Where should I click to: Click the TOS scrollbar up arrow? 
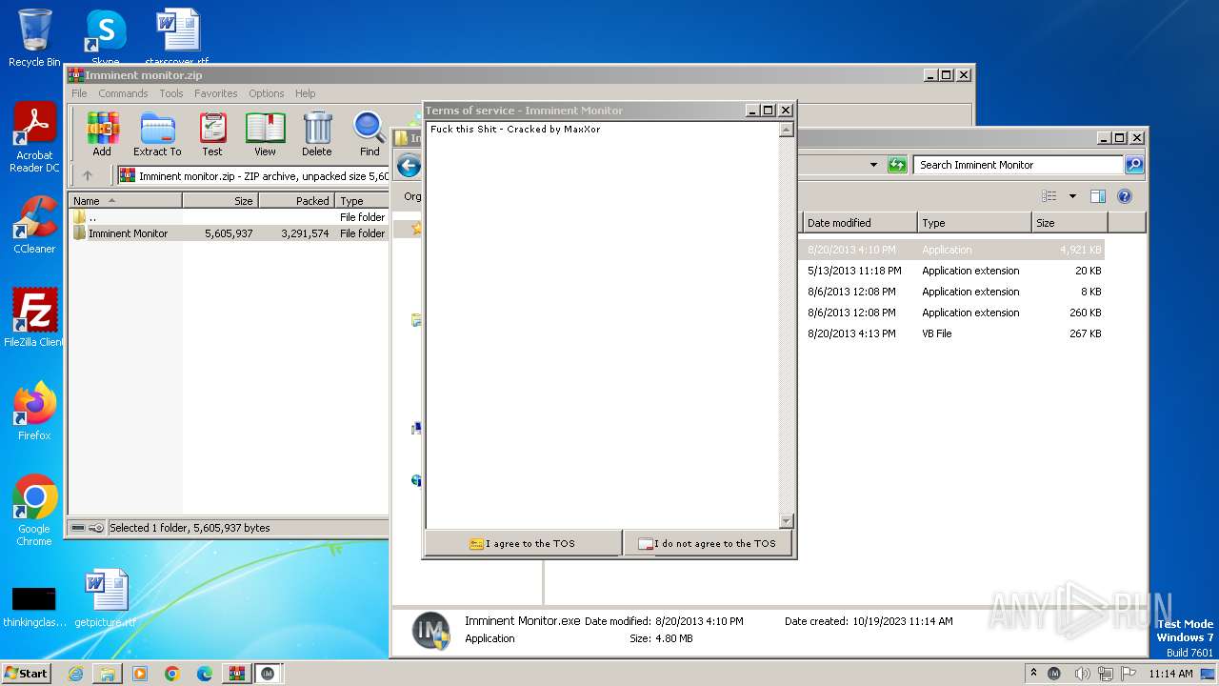pos(786,130)
